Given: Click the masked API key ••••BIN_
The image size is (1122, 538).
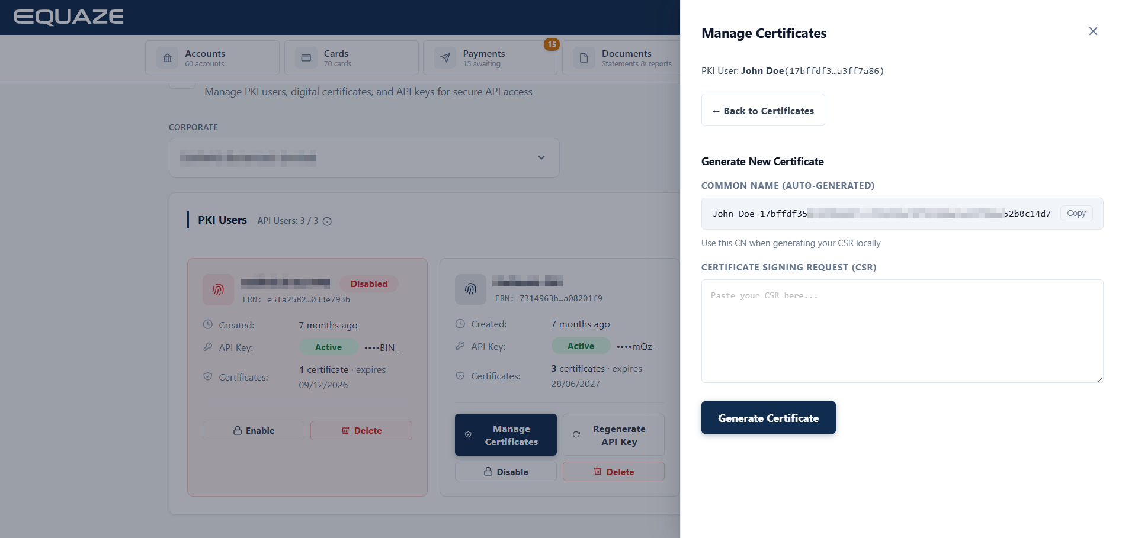Looking at the screenshot, I should coord(382,347).
